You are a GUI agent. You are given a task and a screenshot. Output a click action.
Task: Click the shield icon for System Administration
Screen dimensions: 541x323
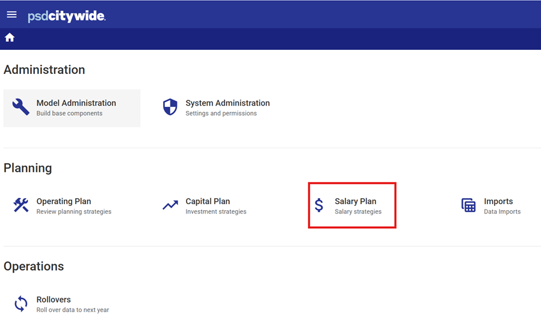(170, 107)
